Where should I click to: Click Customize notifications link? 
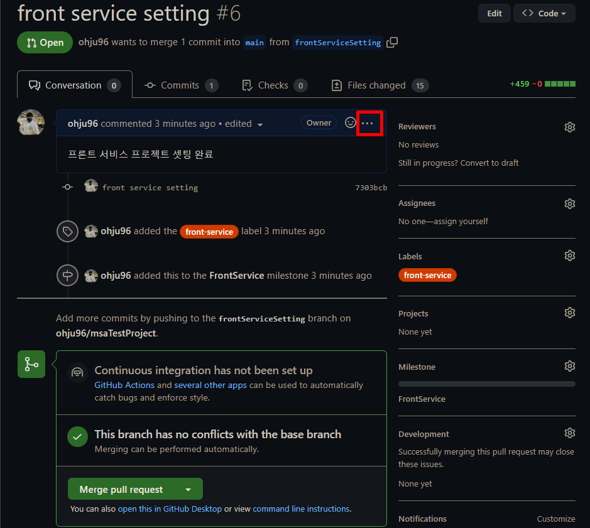[x=556, y=519]
